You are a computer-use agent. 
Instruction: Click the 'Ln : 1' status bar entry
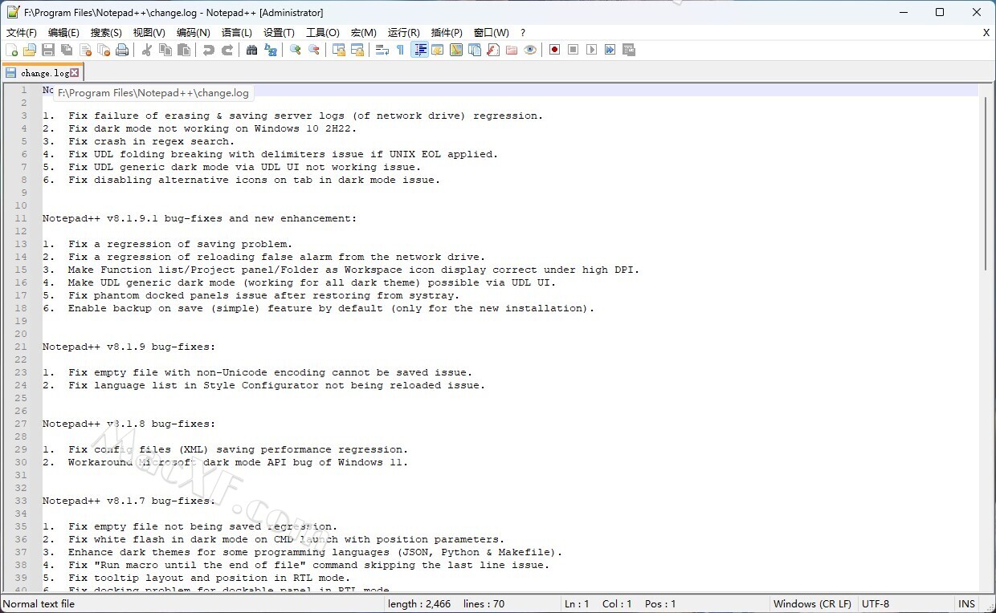pyautogui.click(x=577, y=604)
